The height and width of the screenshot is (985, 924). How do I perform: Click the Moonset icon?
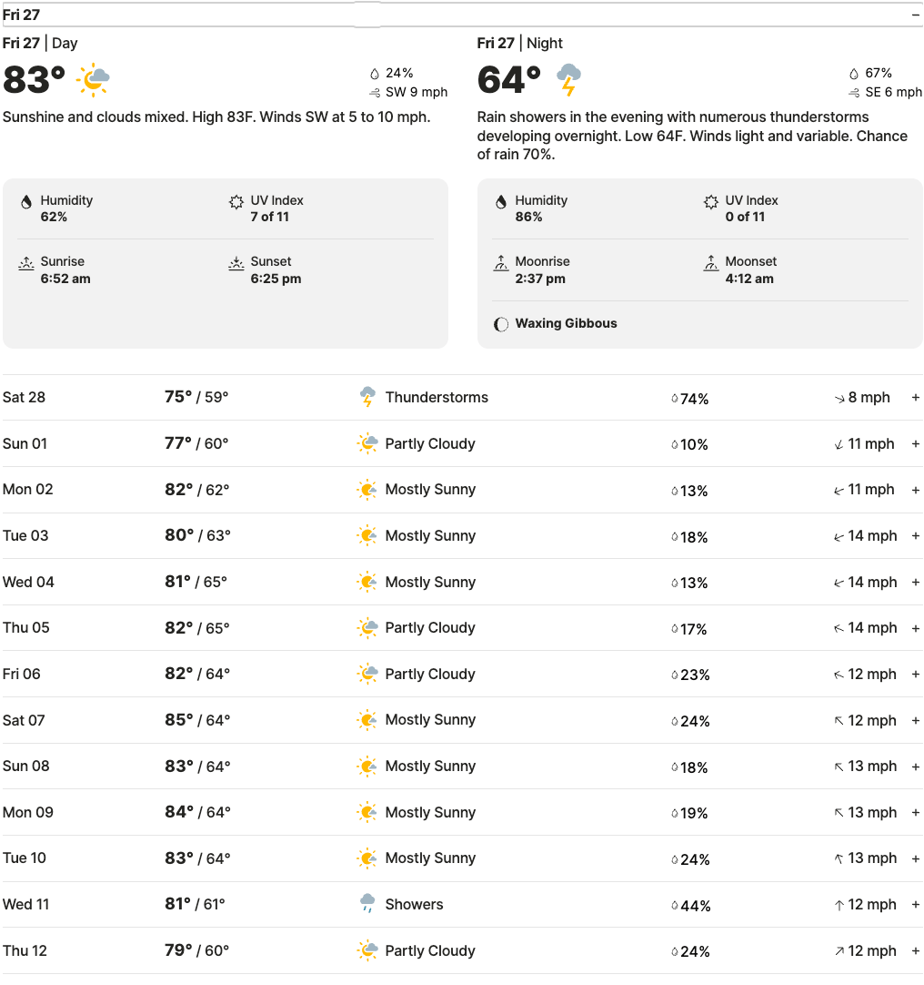710,263
